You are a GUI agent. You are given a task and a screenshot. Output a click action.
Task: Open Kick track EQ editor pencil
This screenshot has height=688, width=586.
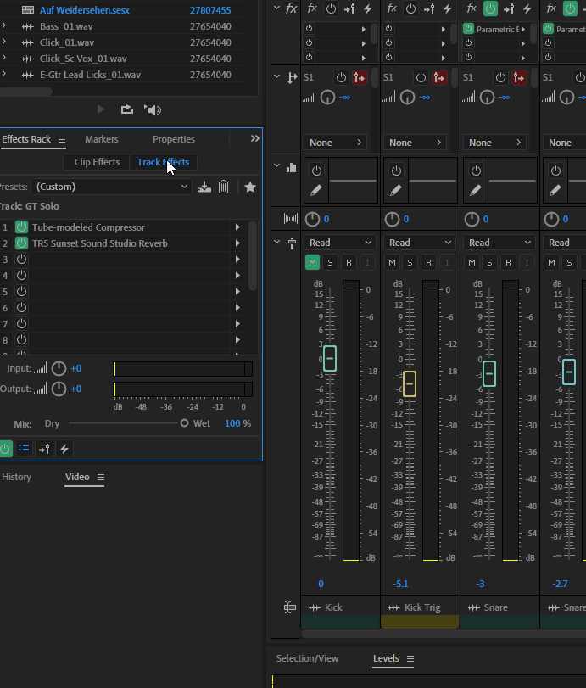pyautogui.click(x=315, y=190)
